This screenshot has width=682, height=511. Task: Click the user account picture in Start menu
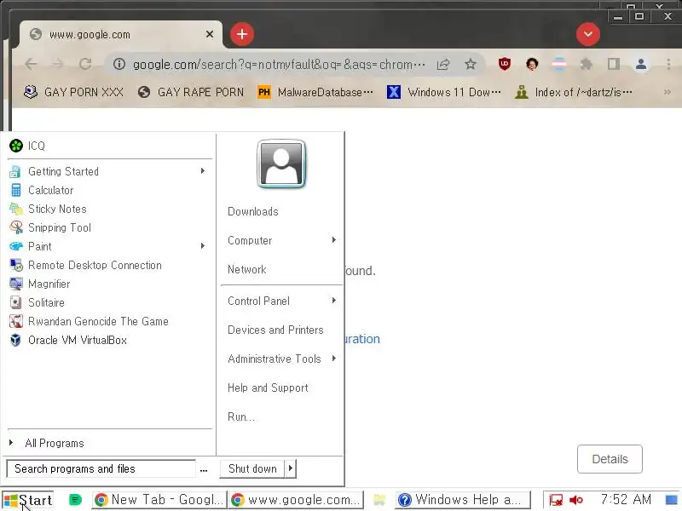pos(281,164)
